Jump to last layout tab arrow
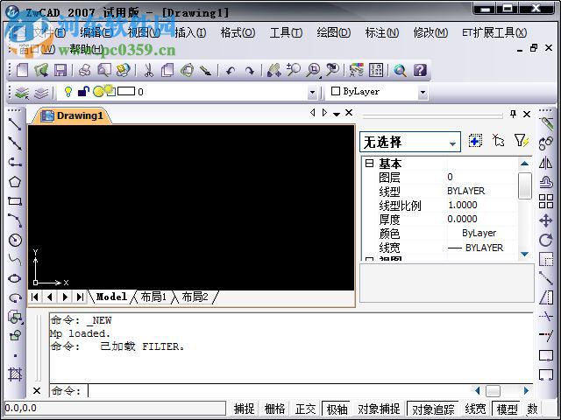The width and height of the screenshot is (561, 420). [x=80, y=297]
